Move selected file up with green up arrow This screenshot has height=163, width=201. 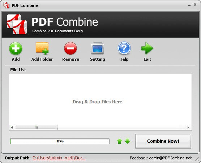click(x=119, y=141)
